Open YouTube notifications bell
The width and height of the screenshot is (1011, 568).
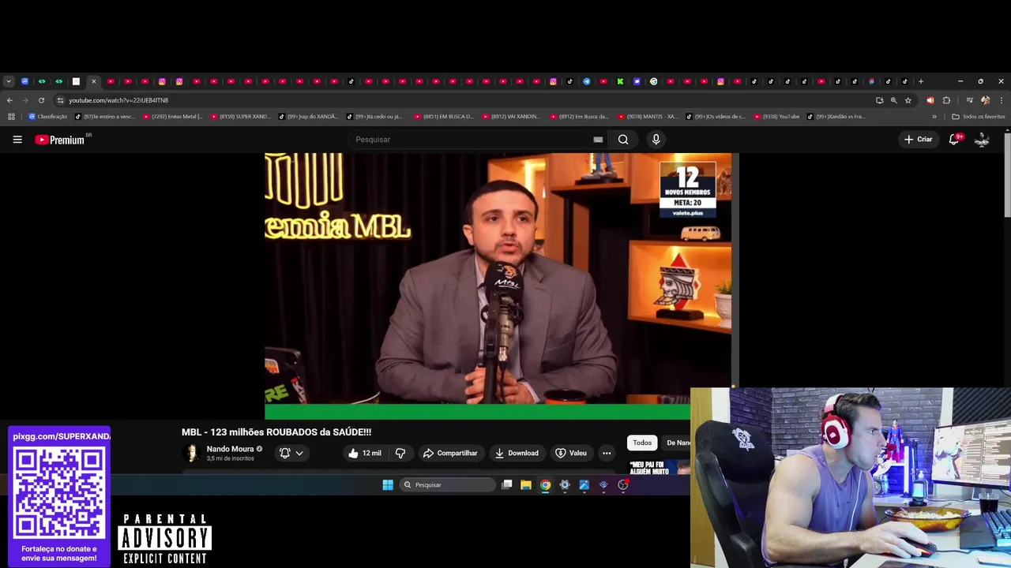[954, 140]
